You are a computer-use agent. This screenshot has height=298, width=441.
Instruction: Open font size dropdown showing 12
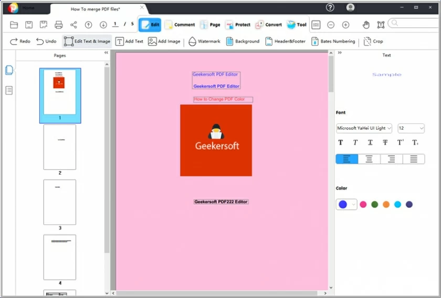click(411, 128)
